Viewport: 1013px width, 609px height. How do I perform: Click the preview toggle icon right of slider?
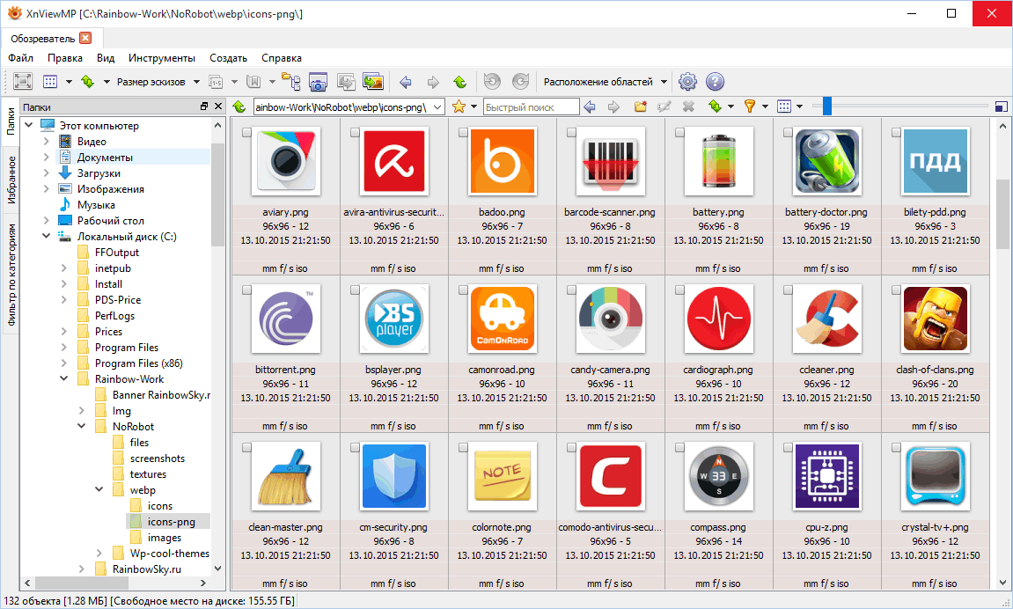click(x=1001, y=106)
